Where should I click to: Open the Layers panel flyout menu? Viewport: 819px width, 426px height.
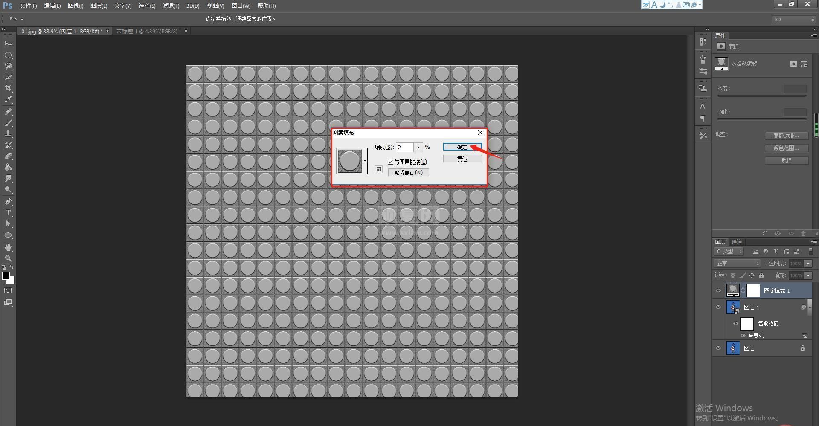[x=813, y=242]
